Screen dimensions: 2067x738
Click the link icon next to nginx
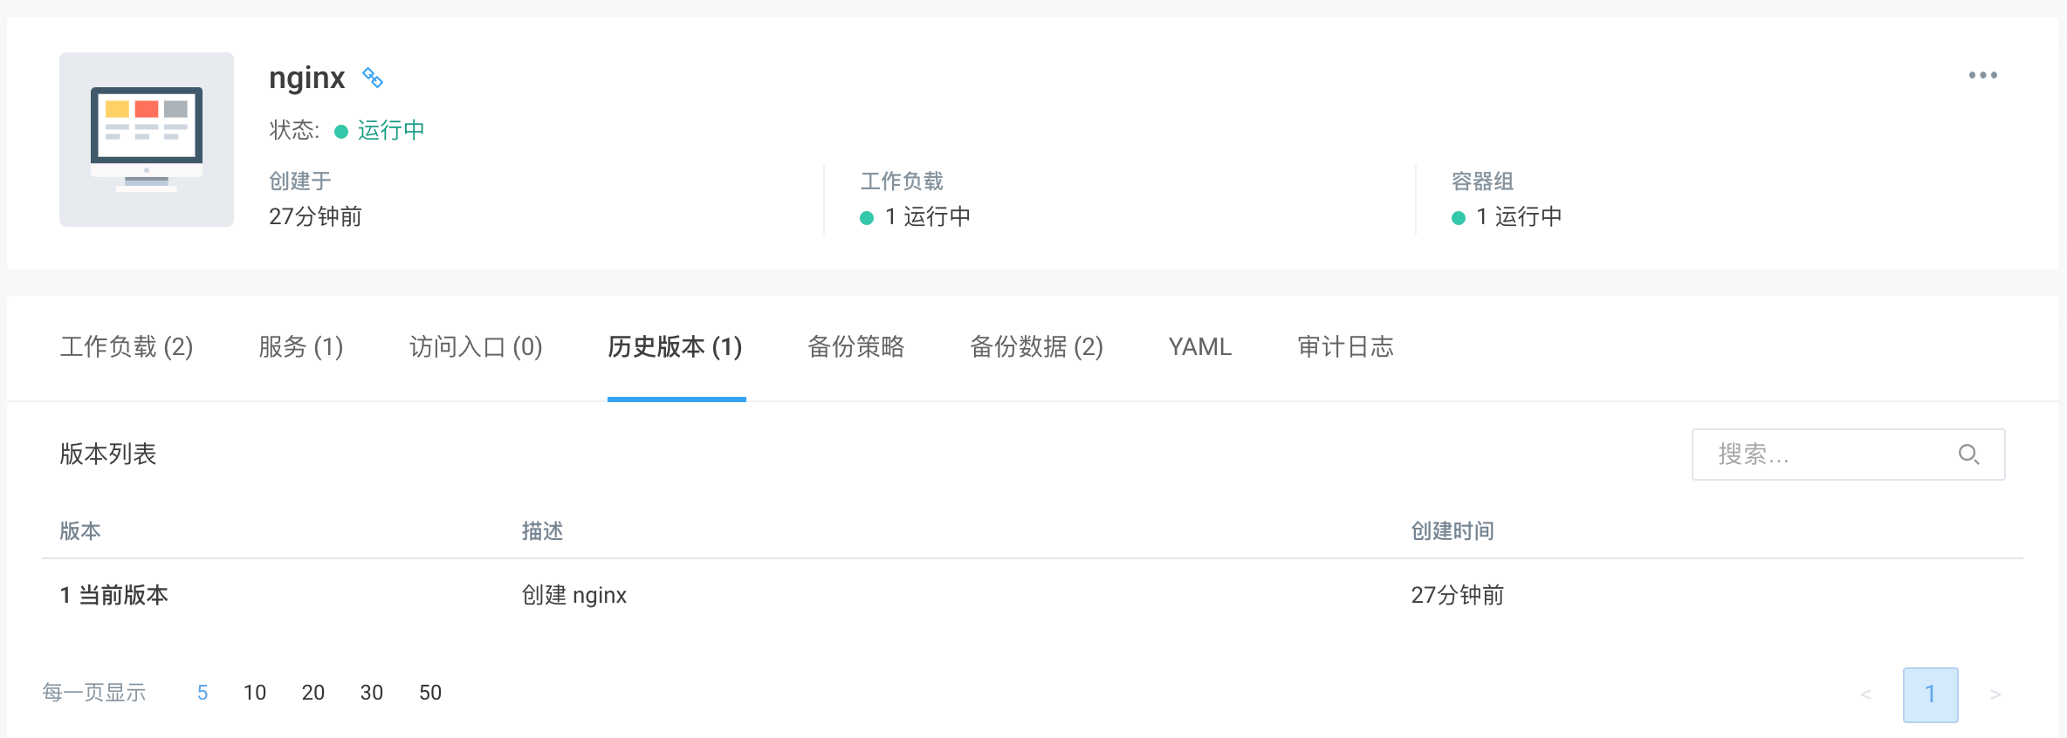pyautogui.click(x=373, y=78)
